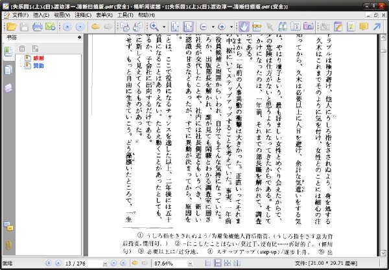This screenshot has width=389, height=270.
Task: Click the Open file folder icon
Action: point(12,27)
